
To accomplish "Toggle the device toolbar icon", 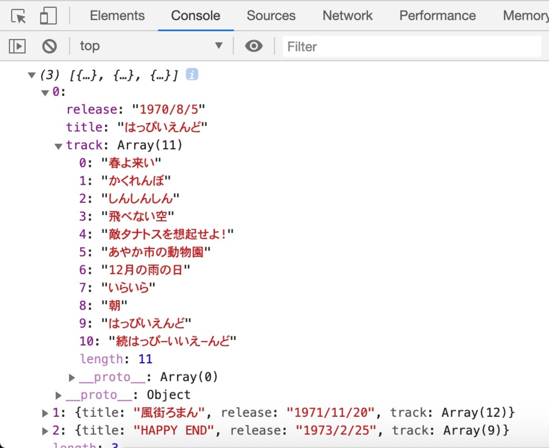I will 48,16.
